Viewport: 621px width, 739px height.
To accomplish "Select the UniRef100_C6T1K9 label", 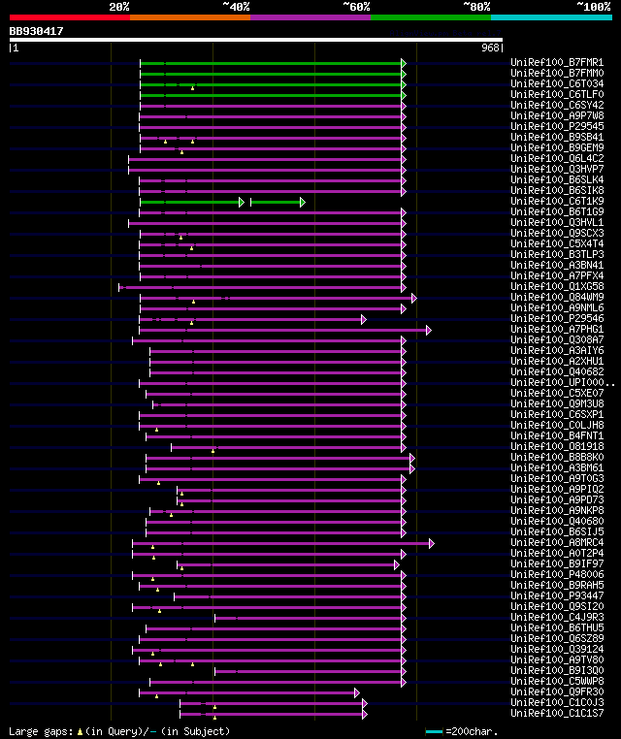I will [557, 202].
